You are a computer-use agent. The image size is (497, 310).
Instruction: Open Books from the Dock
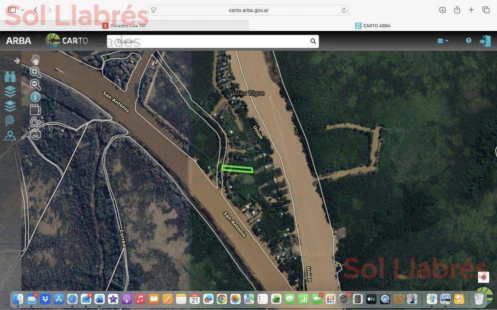tap(154, 298)
